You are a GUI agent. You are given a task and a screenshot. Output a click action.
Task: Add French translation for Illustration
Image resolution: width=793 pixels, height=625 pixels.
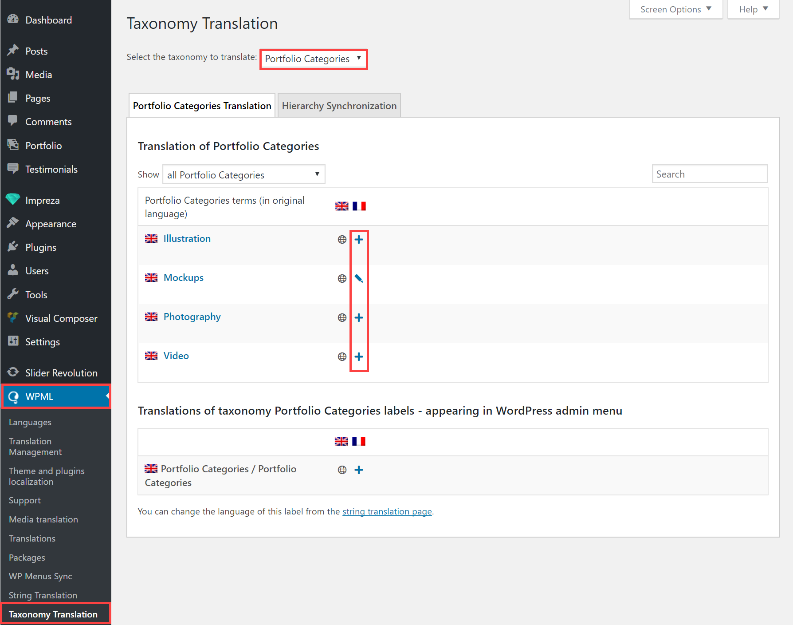click(x=359, y=240)
